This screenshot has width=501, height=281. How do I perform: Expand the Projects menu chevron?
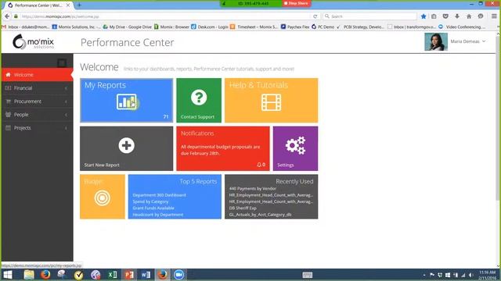[66, 128]
